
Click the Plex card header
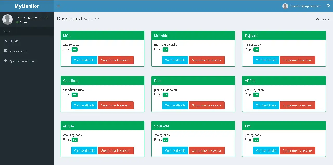coord(193,81)
